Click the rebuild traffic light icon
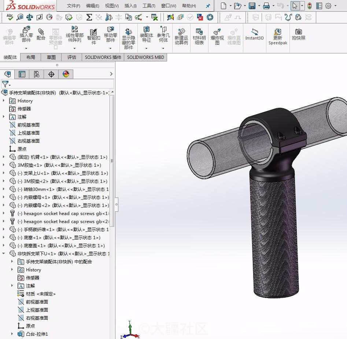The width and height of the screenshot is (347, 339). tap(310, 6)
